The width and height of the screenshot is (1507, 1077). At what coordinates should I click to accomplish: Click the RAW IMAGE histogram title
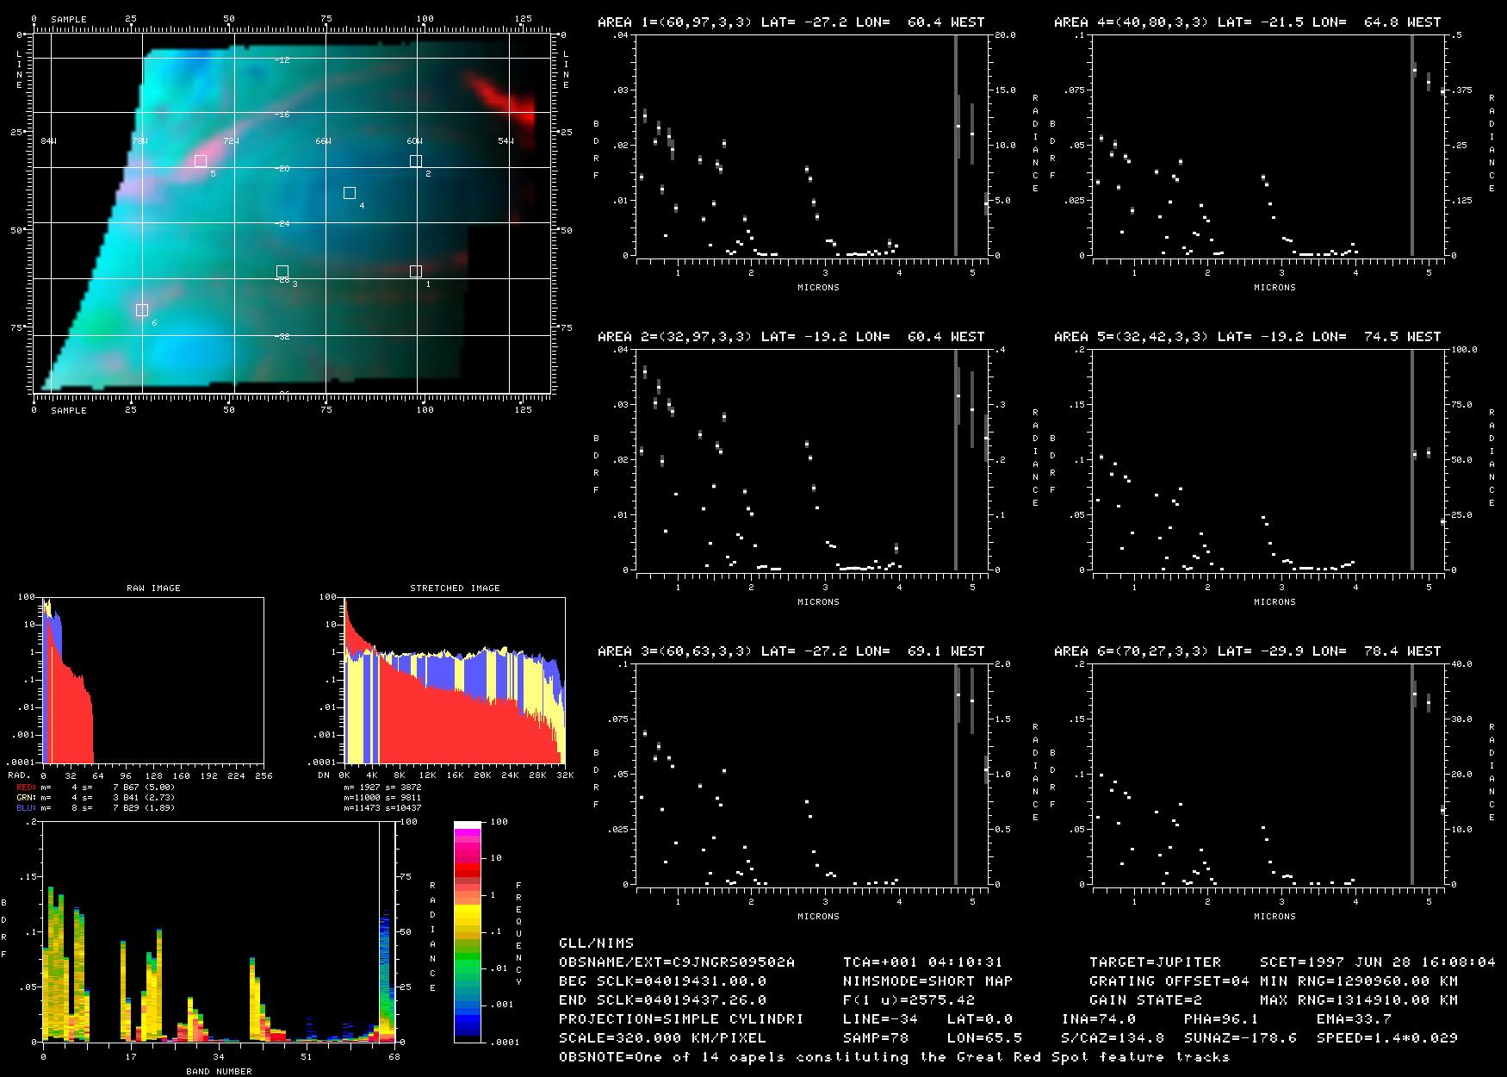click(x=153, y=588)
